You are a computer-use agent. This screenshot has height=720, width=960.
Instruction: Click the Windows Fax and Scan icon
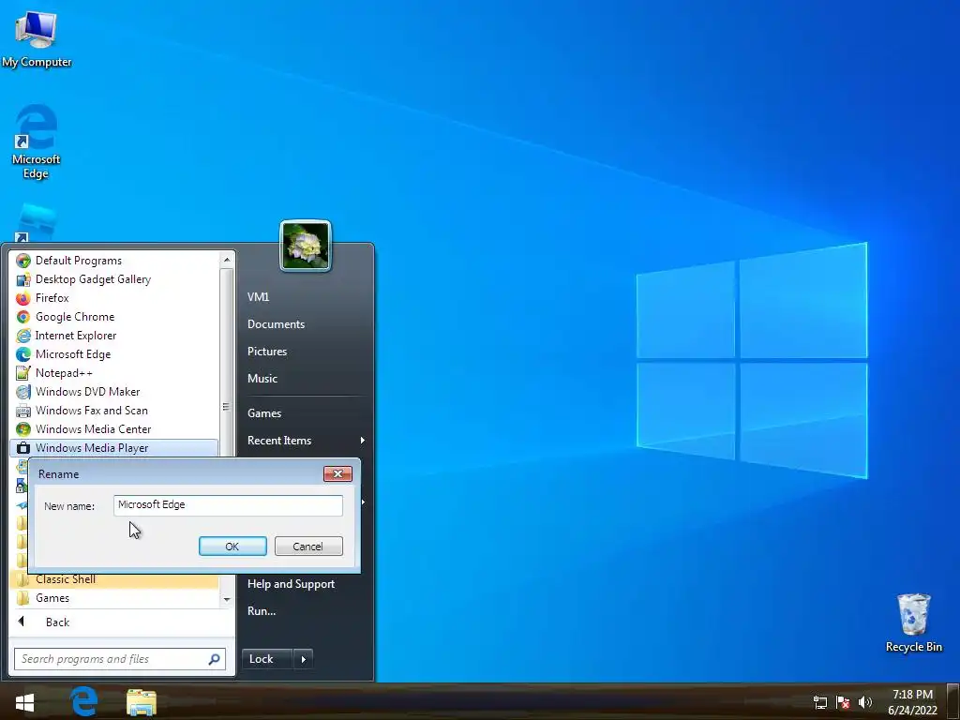click(23, 411)
